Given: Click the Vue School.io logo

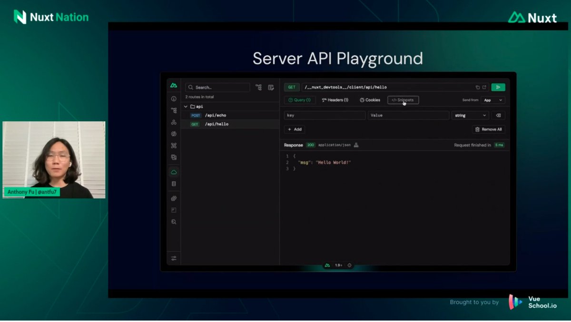Looking at the screenshot, I should tap(532, 302).
